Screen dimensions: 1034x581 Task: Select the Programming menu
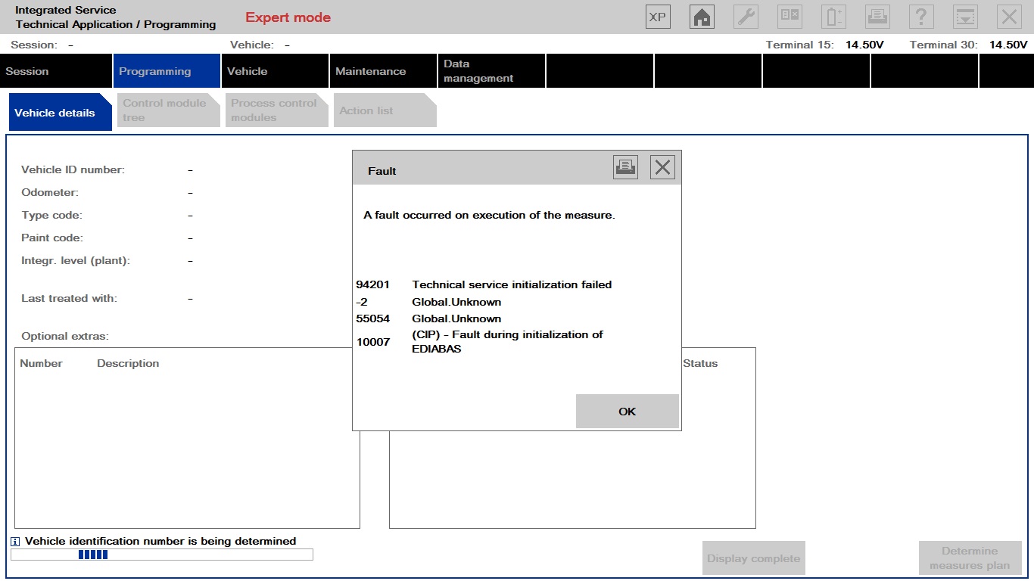pyautogui.click(x=167, y=71)
